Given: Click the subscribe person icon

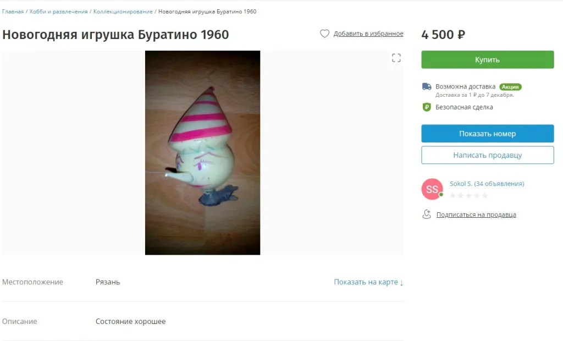Looking at the screenshot, I should tap(427, 215).
